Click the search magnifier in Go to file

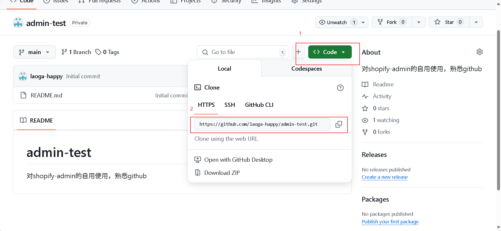tap(205, 52)
